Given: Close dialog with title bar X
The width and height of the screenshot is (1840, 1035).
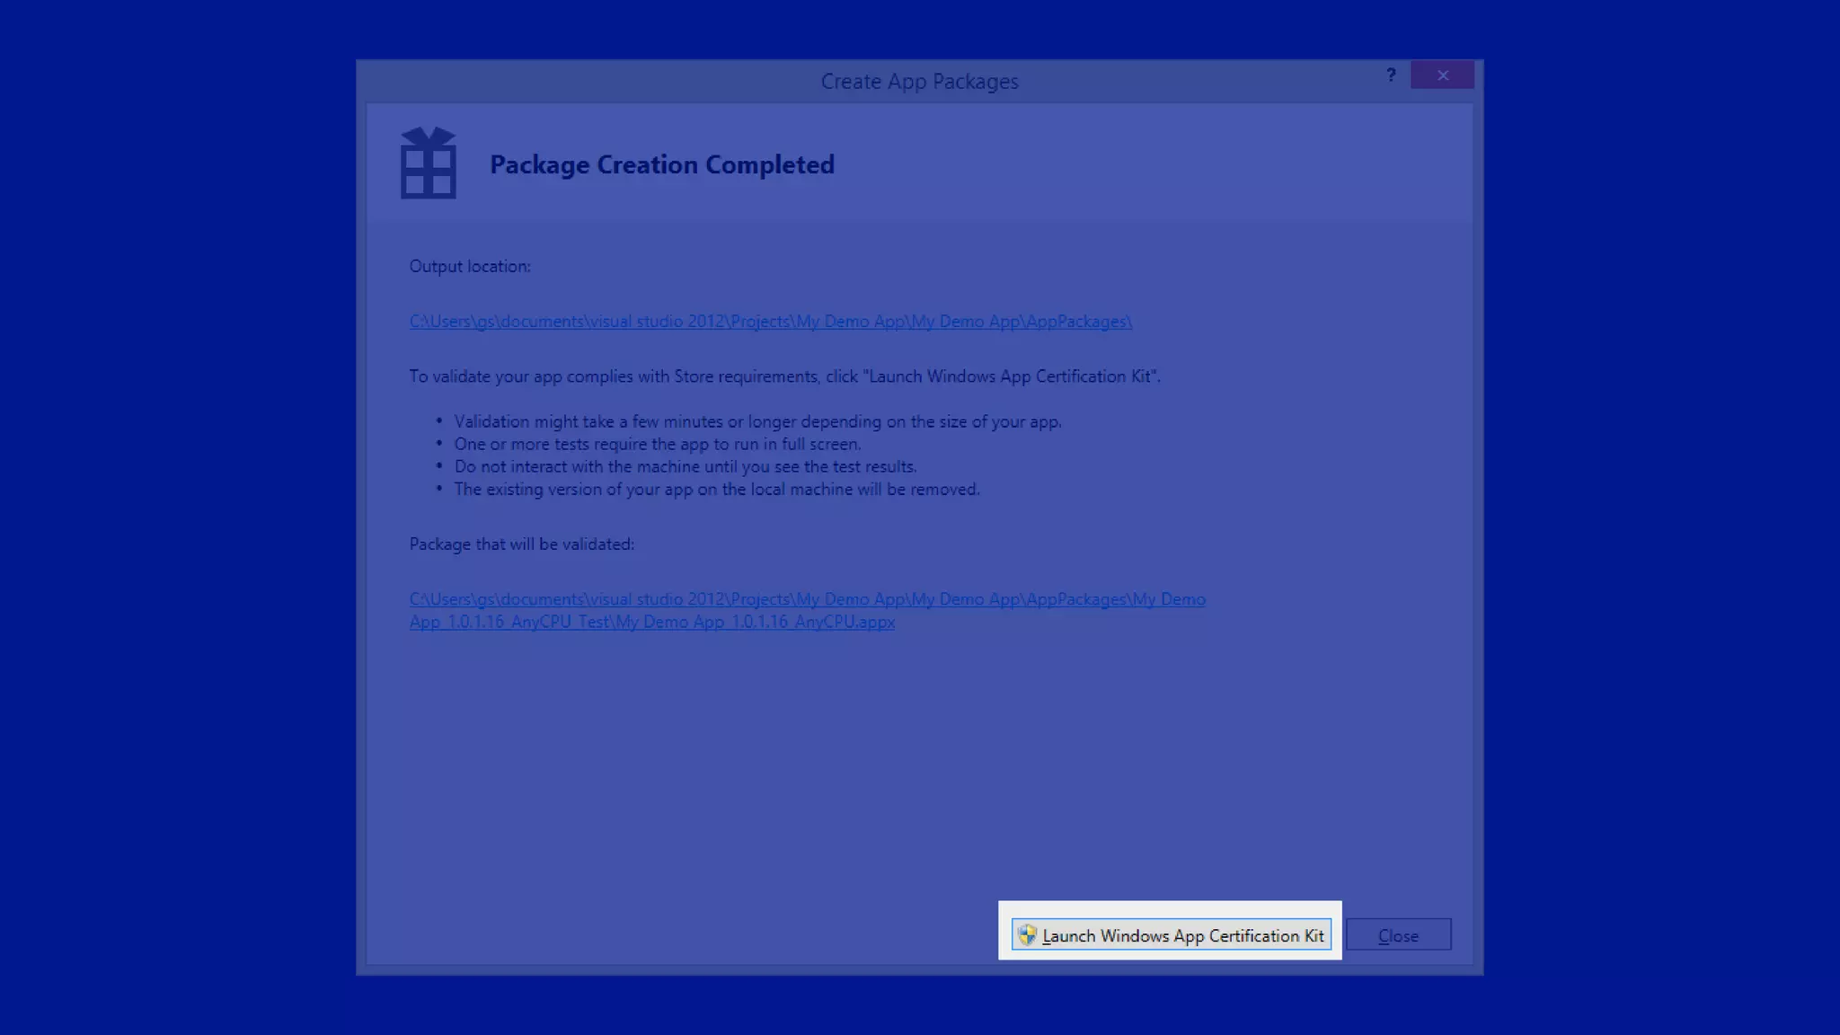Looking at the screenshot, I should tap(1442, 75).
